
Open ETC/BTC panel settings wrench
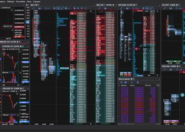pos(164,8)
